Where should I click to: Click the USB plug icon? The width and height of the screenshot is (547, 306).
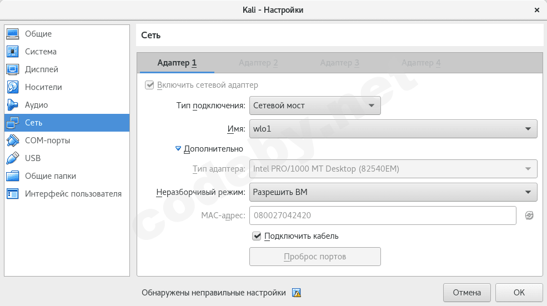click(x=13, y=158)
